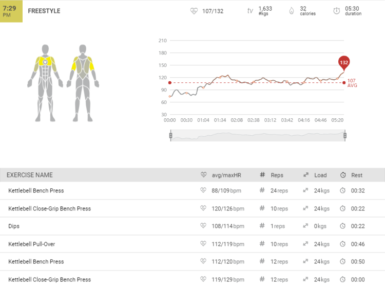
Task: Click the right handle of chart range slider
Action: tap(345, 136)
